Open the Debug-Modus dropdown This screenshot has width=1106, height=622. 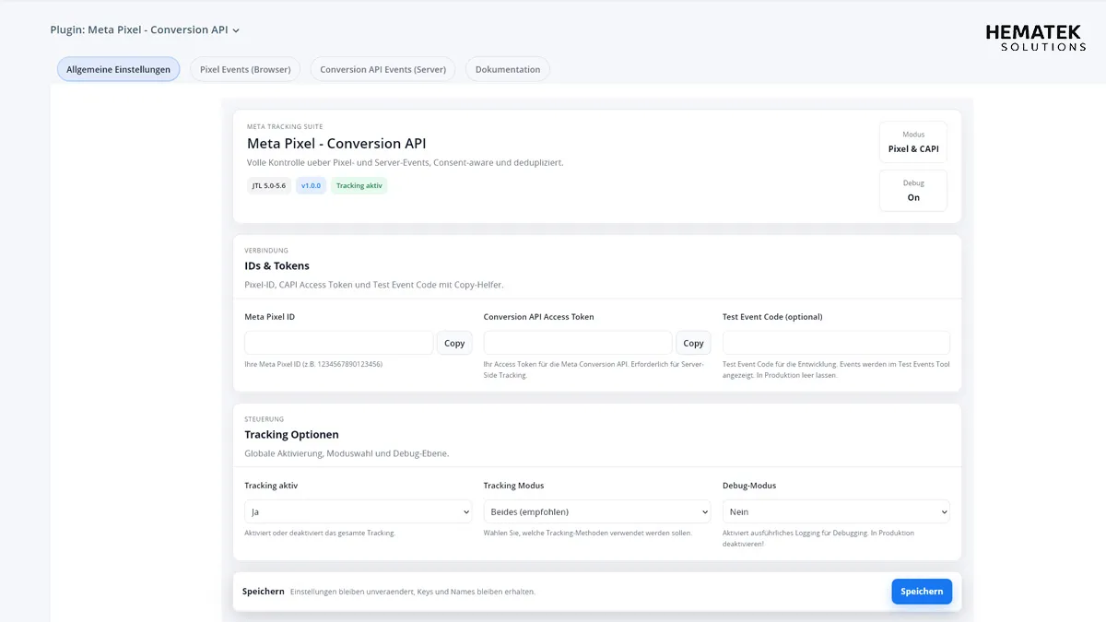[x=836, y=511]
